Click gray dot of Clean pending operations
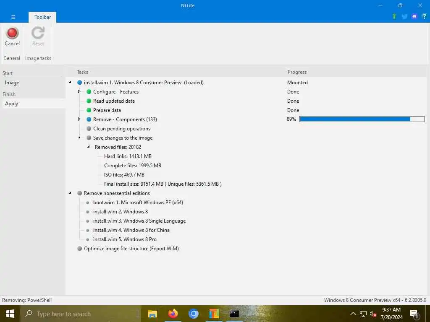 89,129
